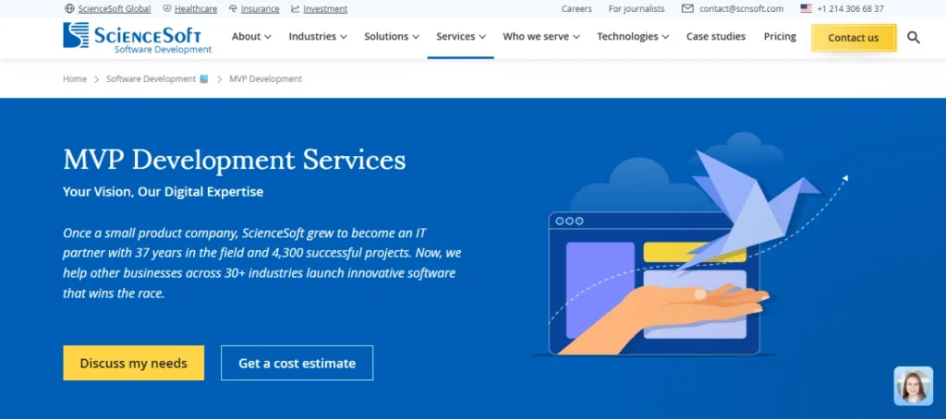Expand the Services menu

(461, 36)
